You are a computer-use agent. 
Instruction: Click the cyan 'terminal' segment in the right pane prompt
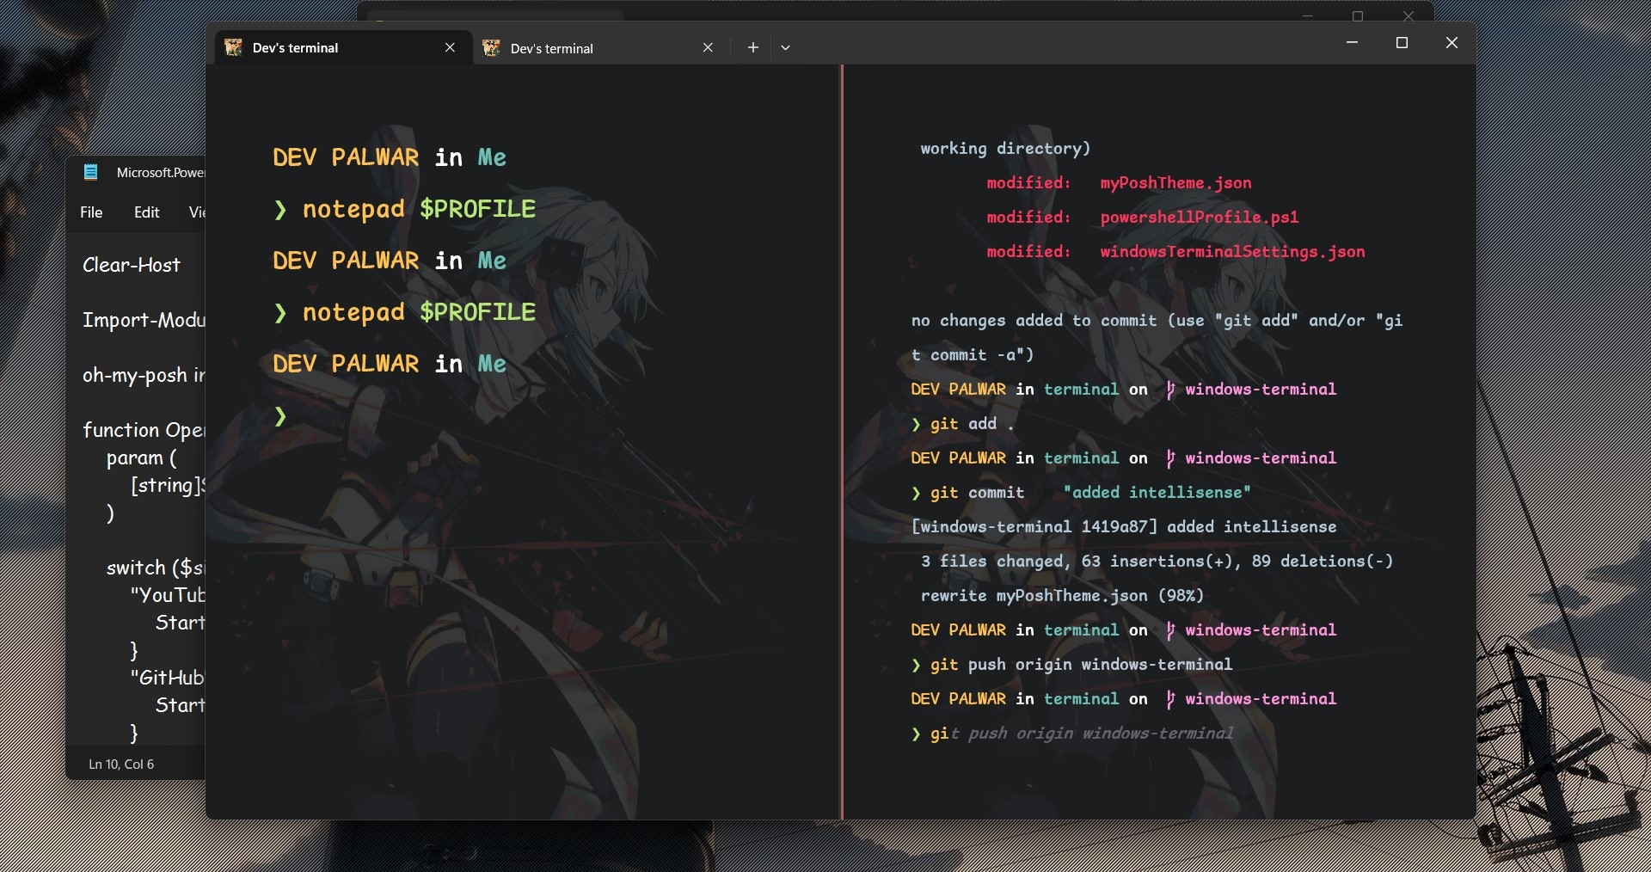[1080, 390]
